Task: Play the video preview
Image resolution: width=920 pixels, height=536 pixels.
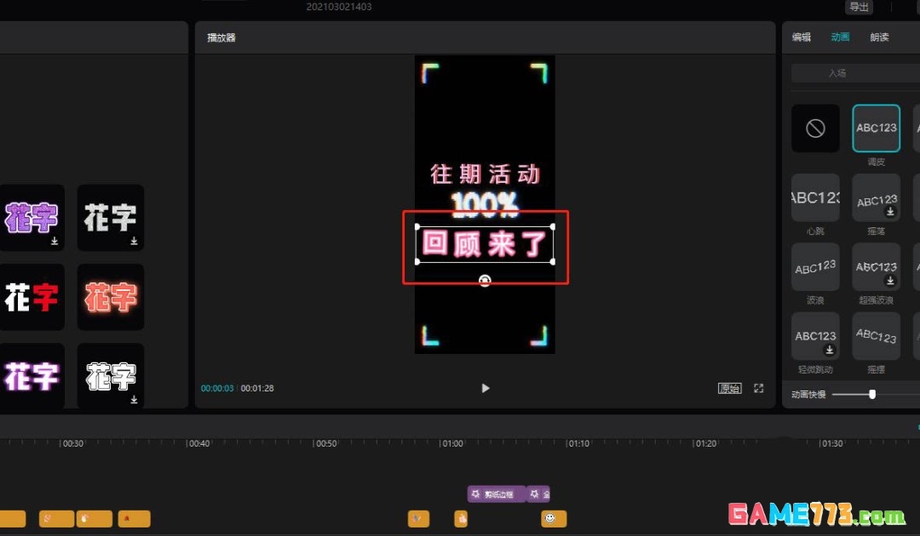Action: (485, 388)
